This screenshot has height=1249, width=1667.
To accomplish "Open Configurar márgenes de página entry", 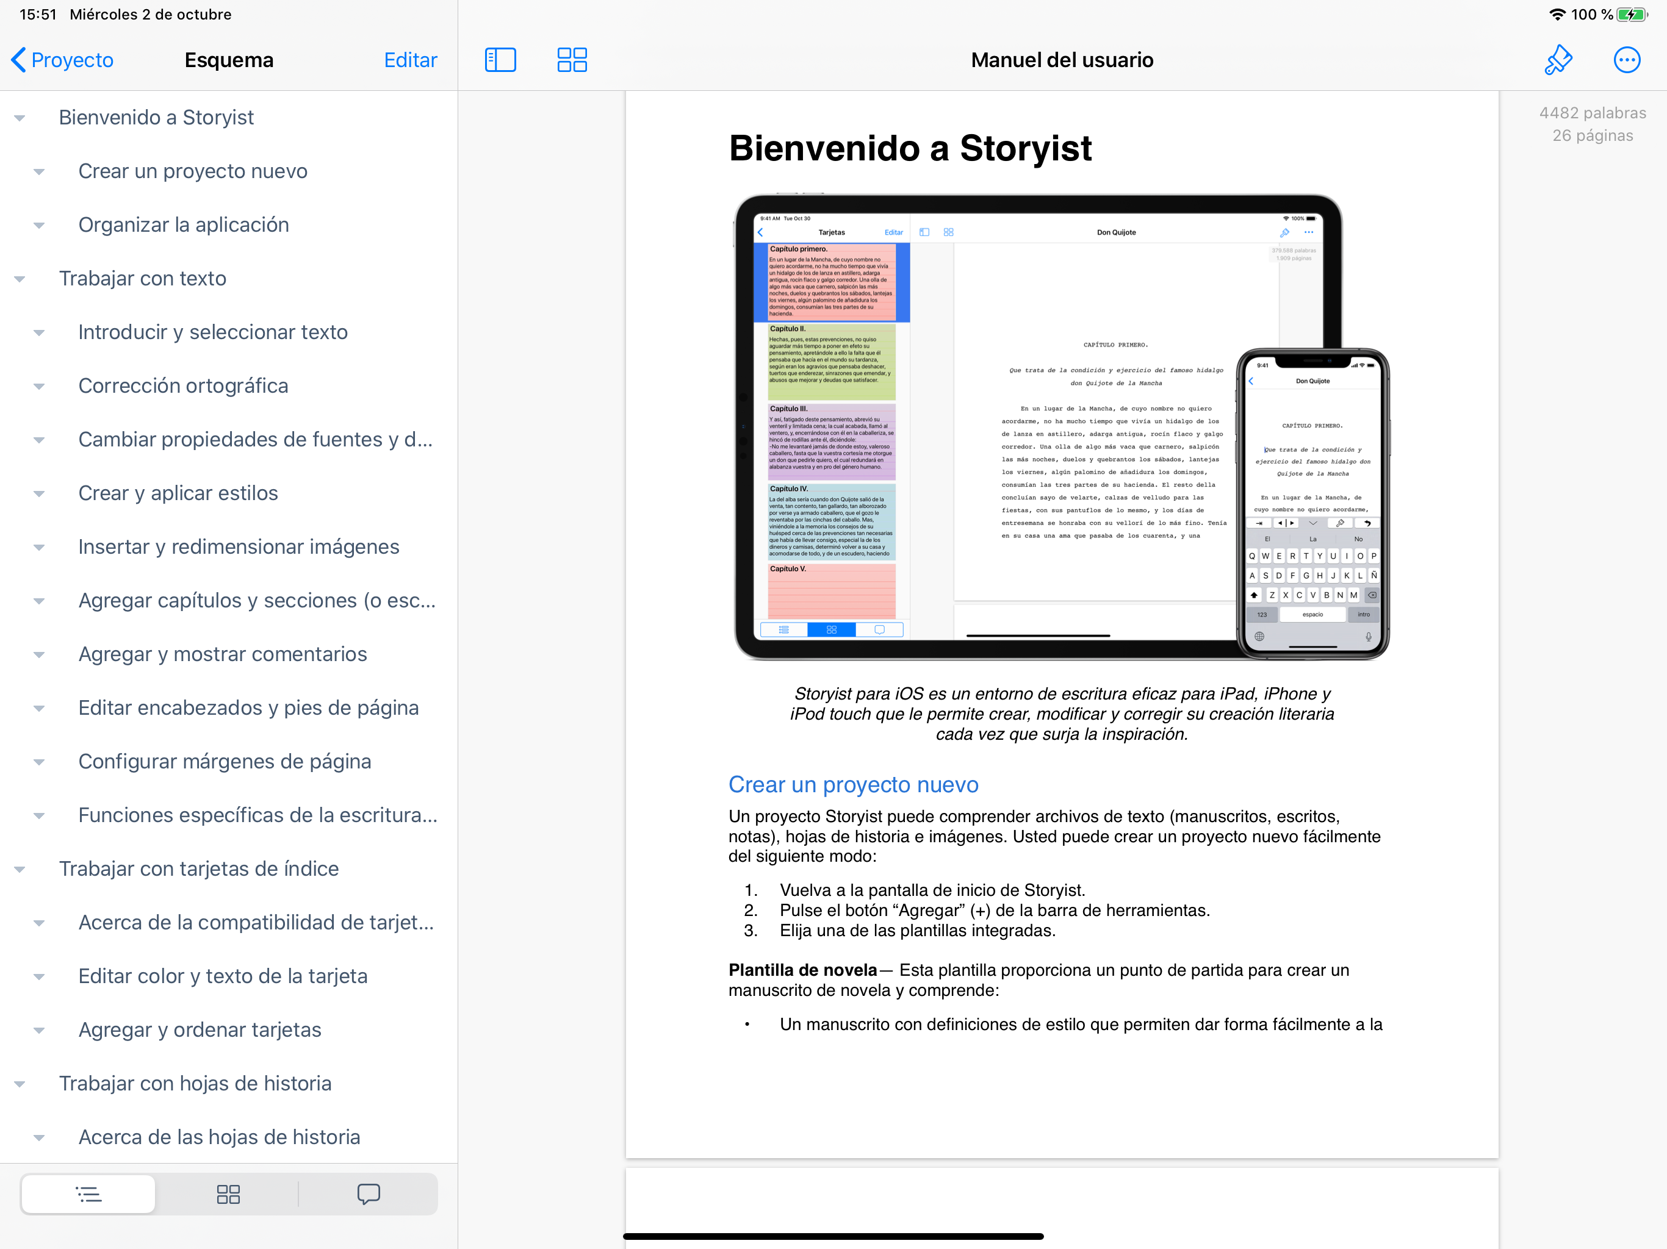I will coord(225,761).
